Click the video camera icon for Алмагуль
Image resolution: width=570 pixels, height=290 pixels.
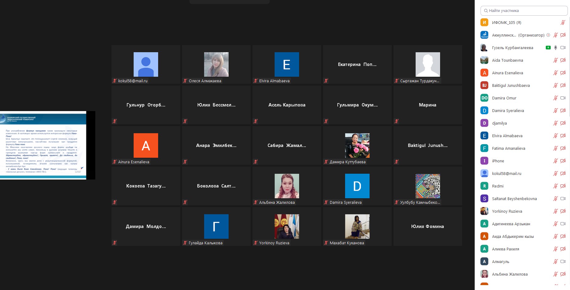click(x=563, y=261)
